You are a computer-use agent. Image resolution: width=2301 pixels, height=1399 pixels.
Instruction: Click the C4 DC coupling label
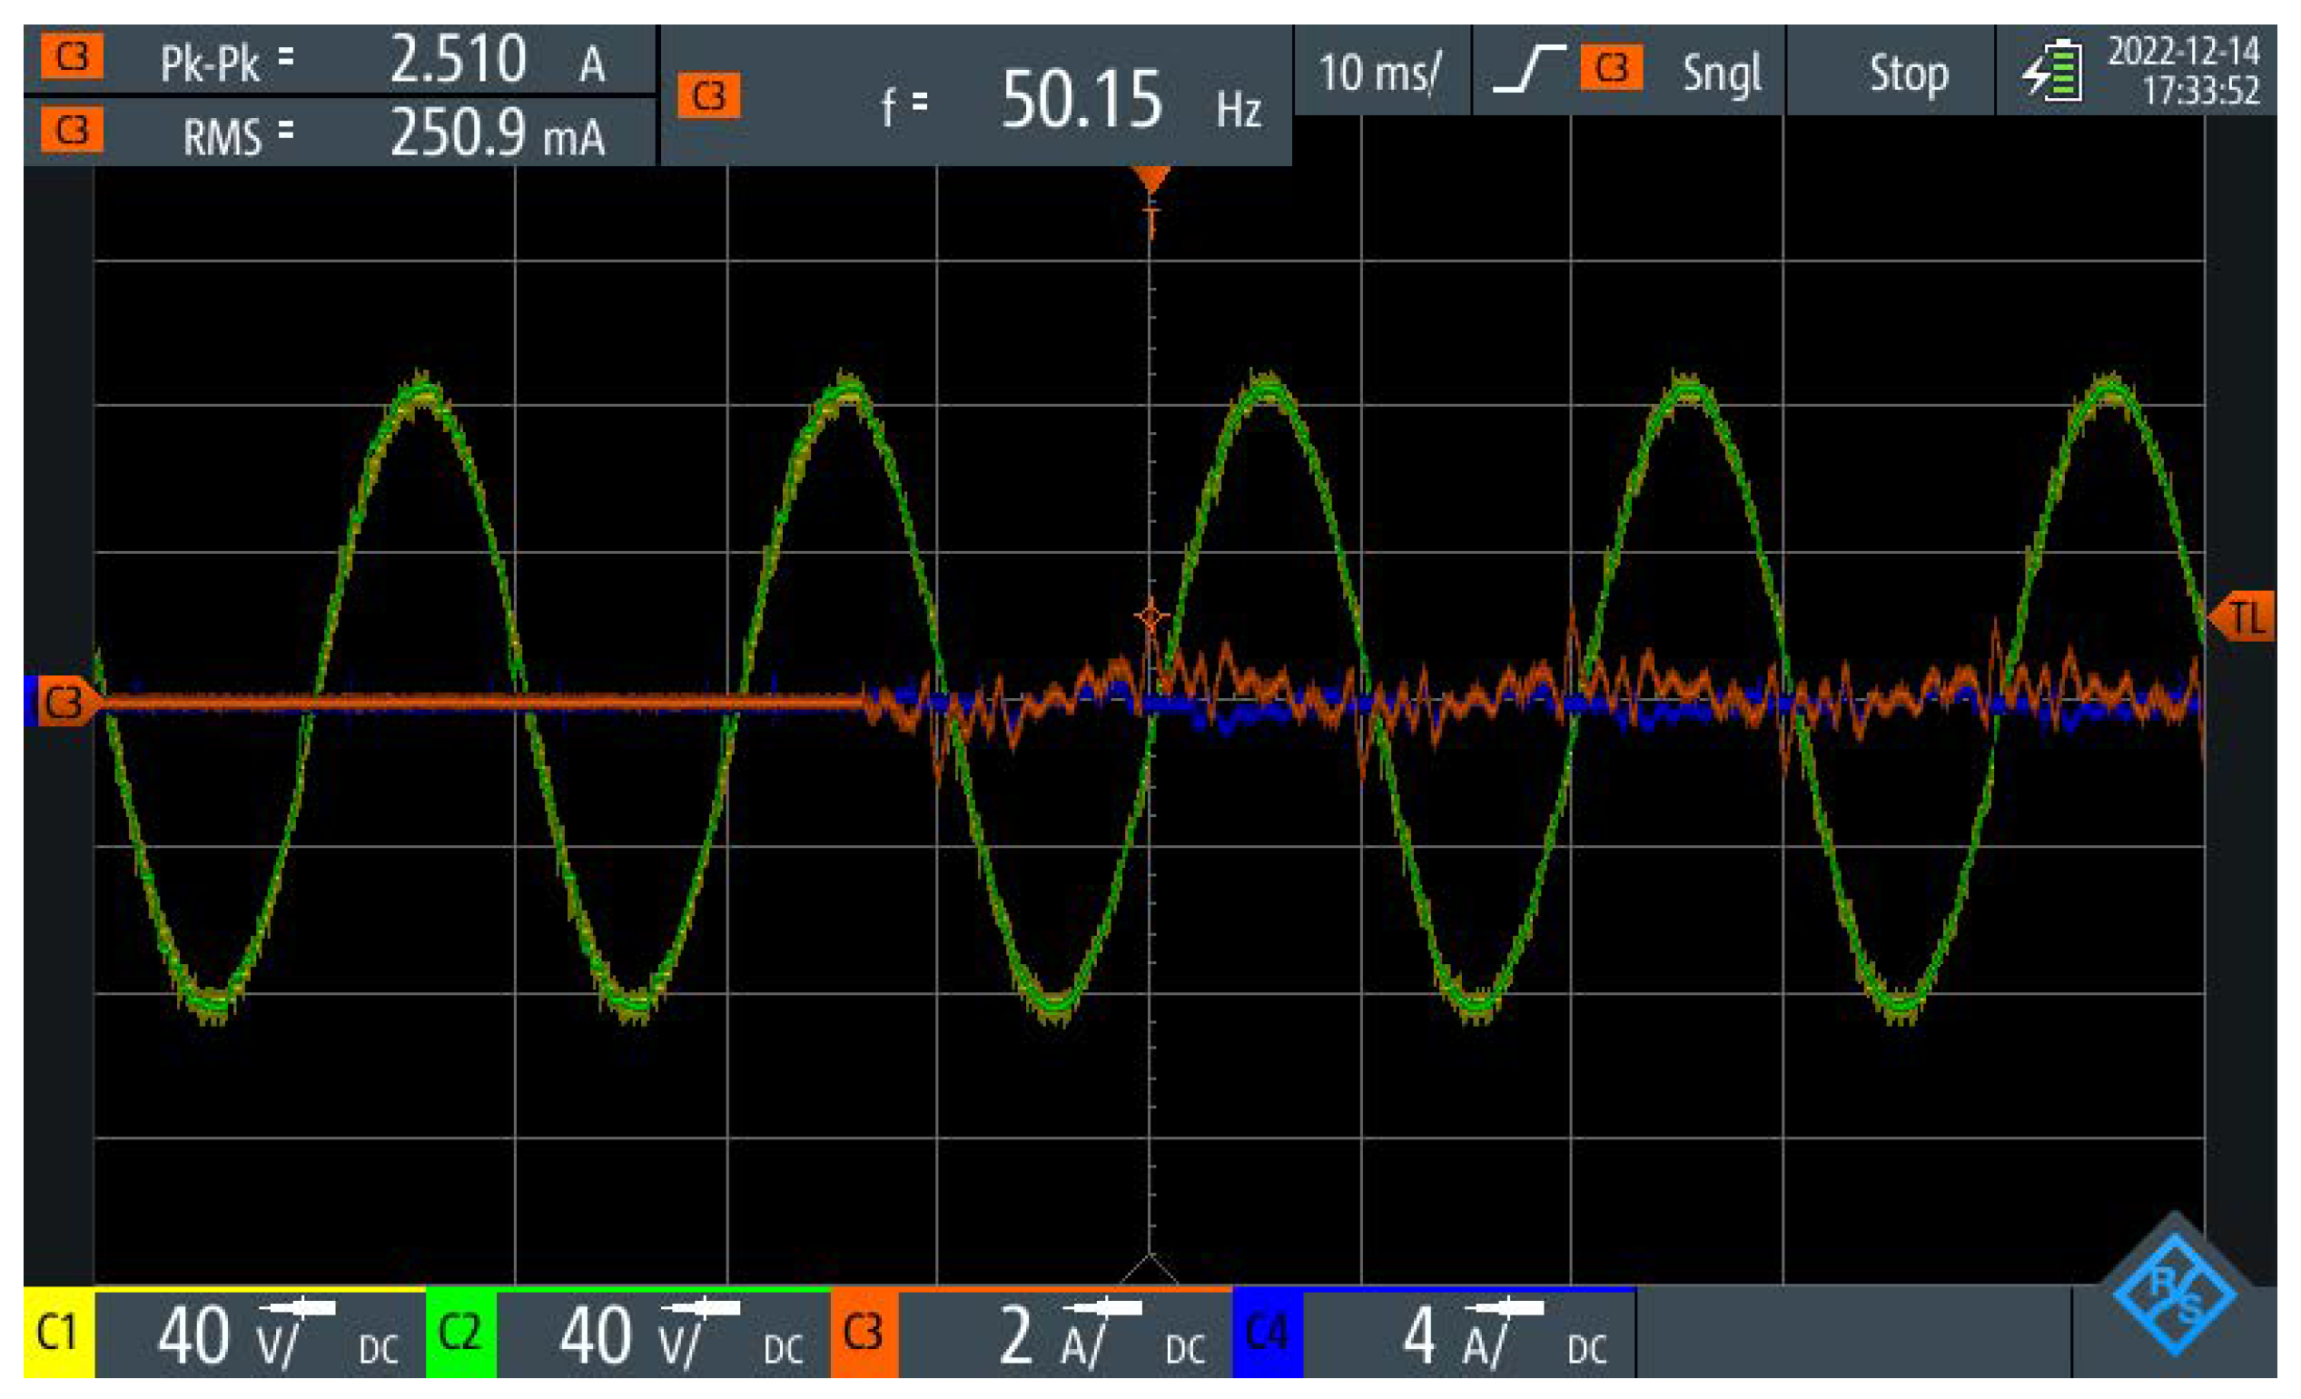click(1586, 1349)
